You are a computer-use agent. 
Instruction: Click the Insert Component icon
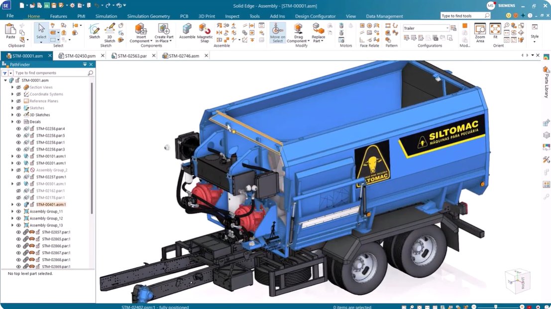141,29
